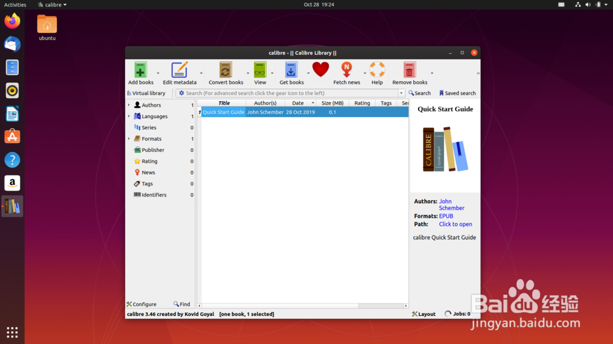Expand the Languages tree category
This screenshot has width=613, height=344.
[129, 116]
